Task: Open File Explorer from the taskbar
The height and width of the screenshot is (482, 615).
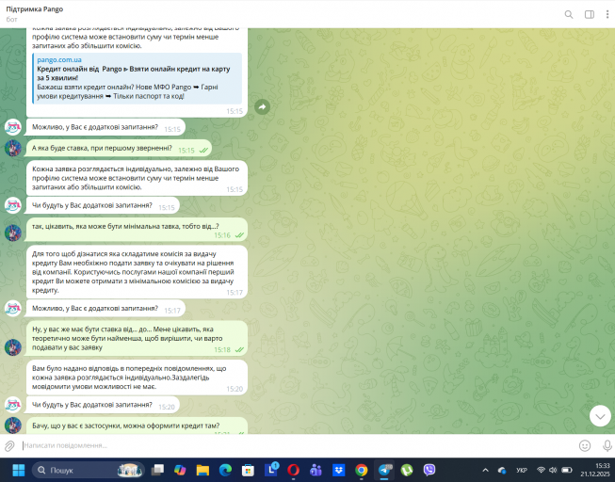Action: point(202,470)
